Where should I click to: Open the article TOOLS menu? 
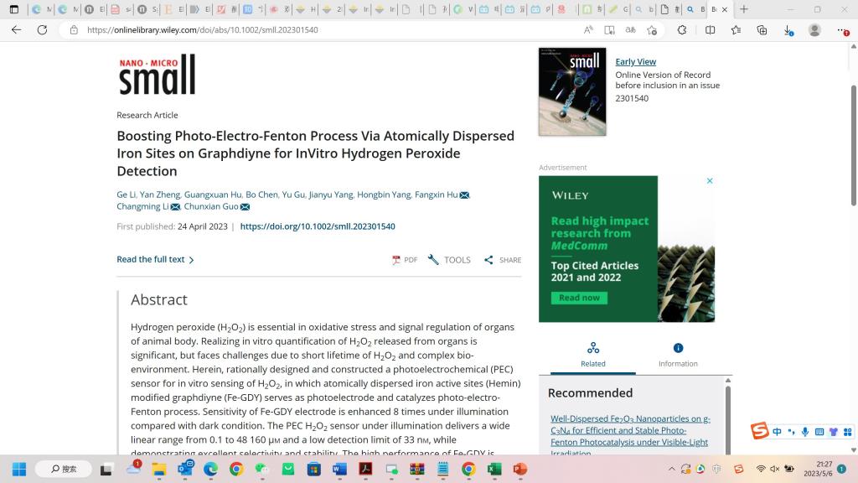(449, 260)
